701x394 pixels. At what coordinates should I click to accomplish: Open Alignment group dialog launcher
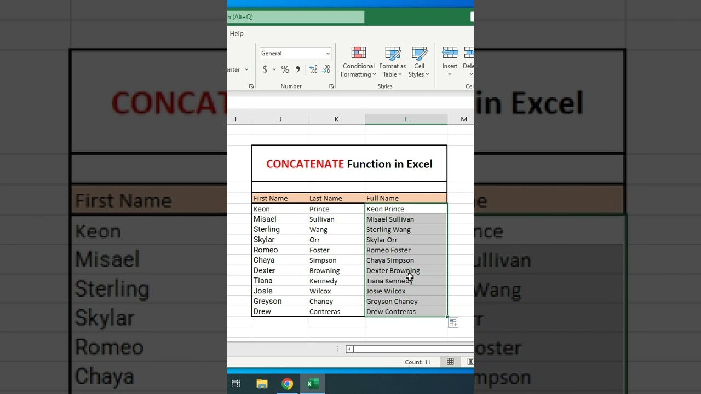pos(251,86)
